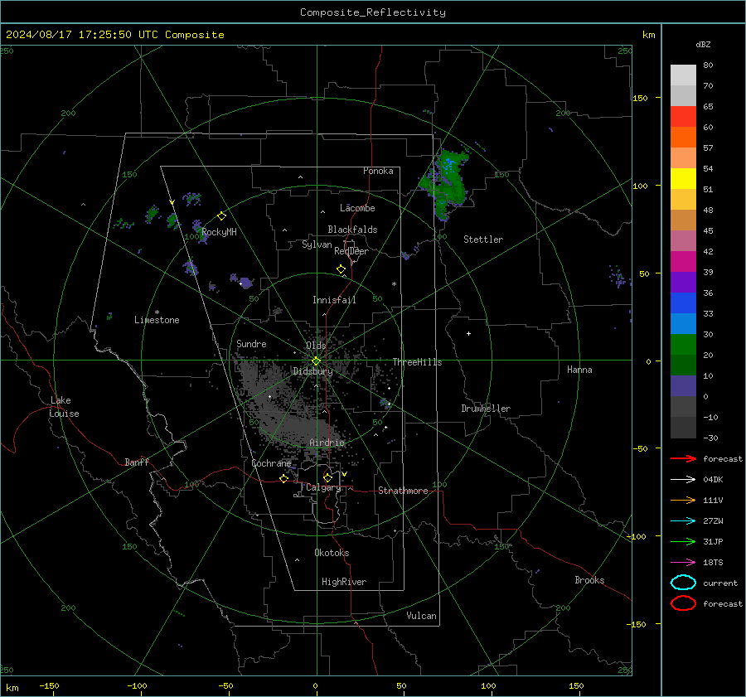Click the 04DK legend text
Viewport: 746px width, 697px height.
[713, 480]
